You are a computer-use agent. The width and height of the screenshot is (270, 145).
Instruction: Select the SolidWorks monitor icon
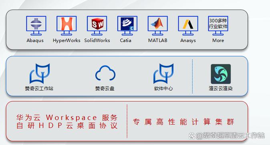pos(97,26)
